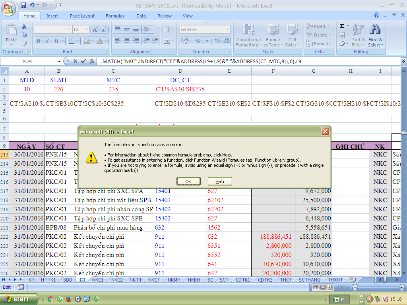Toggle Bold formatting
This screenshot has height=305, width=407.
point(38,41)
